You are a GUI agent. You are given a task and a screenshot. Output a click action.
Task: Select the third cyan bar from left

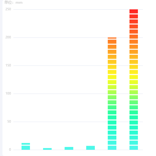pyautogui.click(x=69, y=148)
